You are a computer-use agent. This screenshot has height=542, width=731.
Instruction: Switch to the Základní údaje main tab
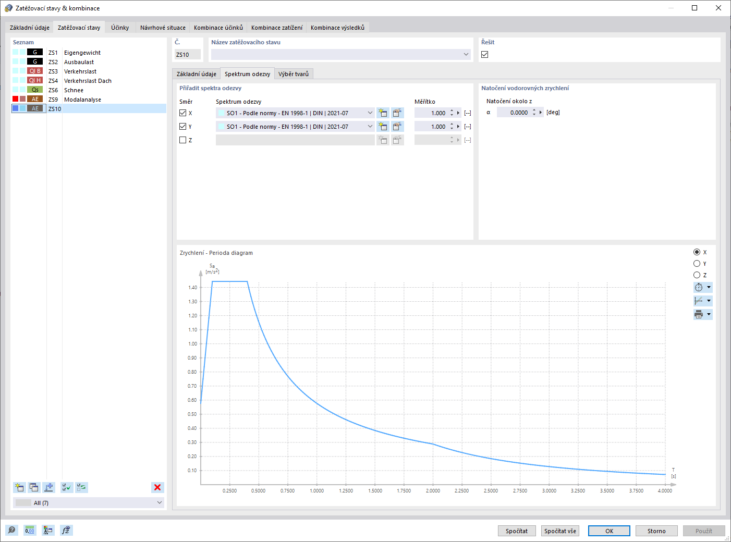coord(30,28)
